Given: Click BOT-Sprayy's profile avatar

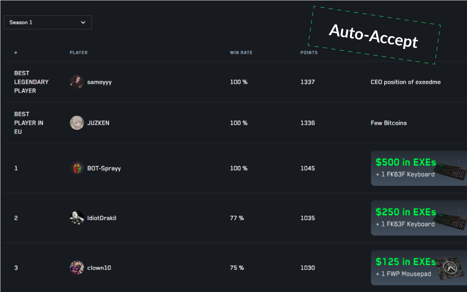Looking at the screenshot, I should 77,168.
